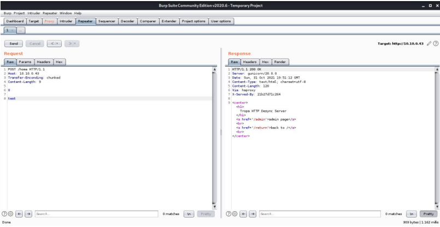Switch to the Intruder tool tab
440x227 pixels.
(x=66, y=21)
